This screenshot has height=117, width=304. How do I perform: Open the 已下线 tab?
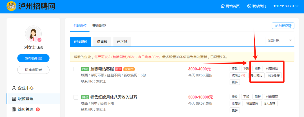[122, 42]
